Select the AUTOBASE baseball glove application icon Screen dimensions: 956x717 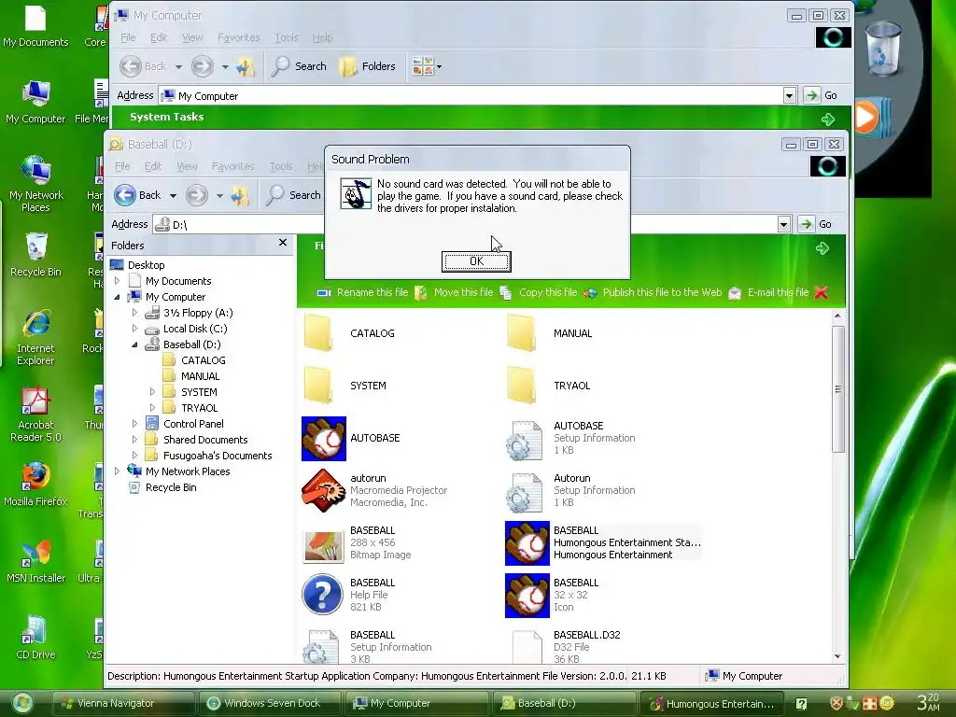point(324,439)
